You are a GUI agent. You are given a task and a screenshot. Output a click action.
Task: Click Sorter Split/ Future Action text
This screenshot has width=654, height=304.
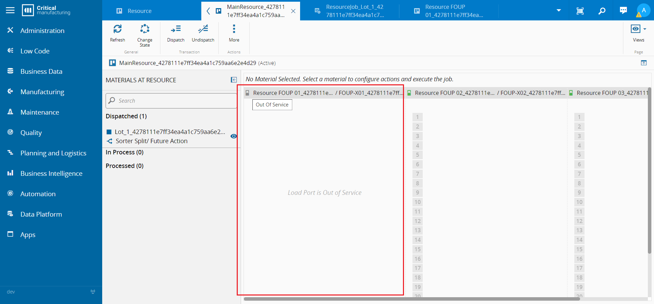pos(152,141)
